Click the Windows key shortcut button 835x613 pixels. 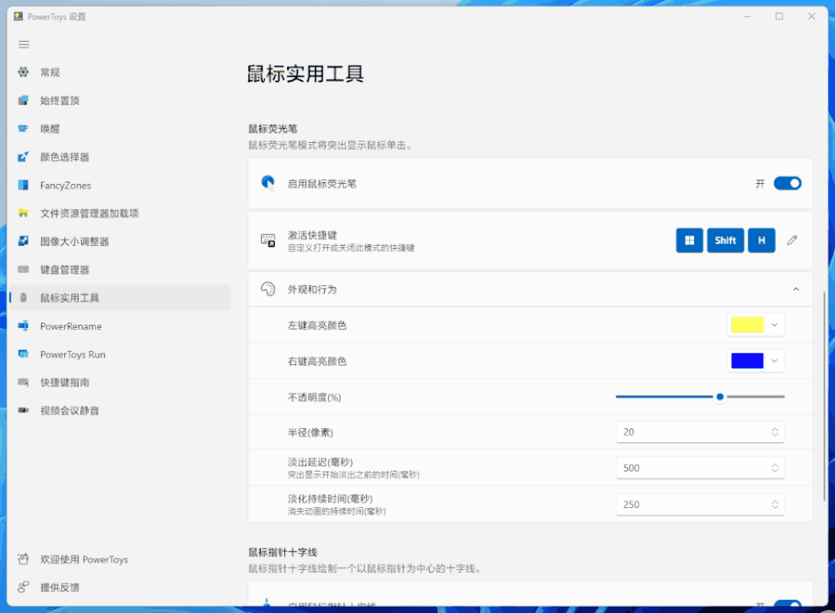point(690,240)
